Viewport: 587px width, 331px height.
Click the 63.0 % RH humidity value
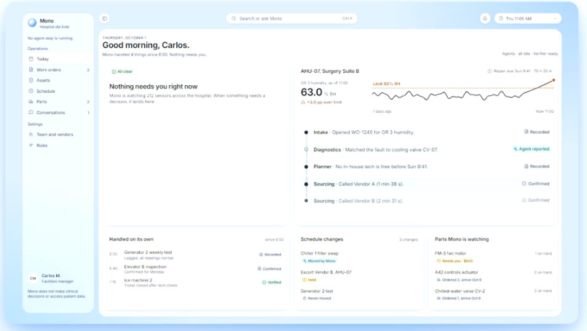point(318,92)
